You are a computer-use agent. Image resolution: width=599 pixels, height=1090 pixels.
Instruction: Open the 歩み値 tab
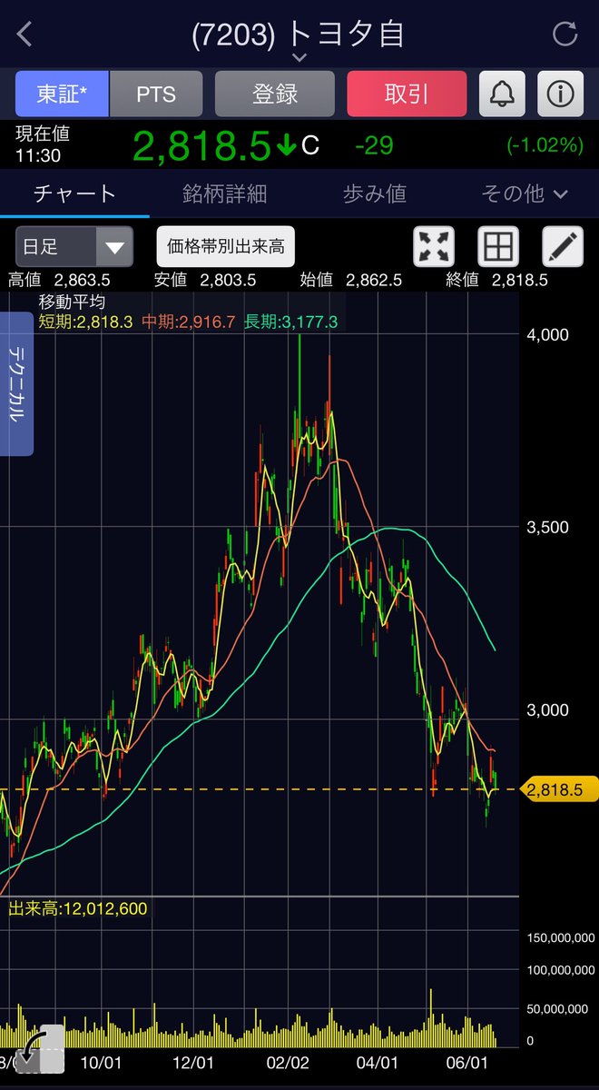tap(375, 193)
